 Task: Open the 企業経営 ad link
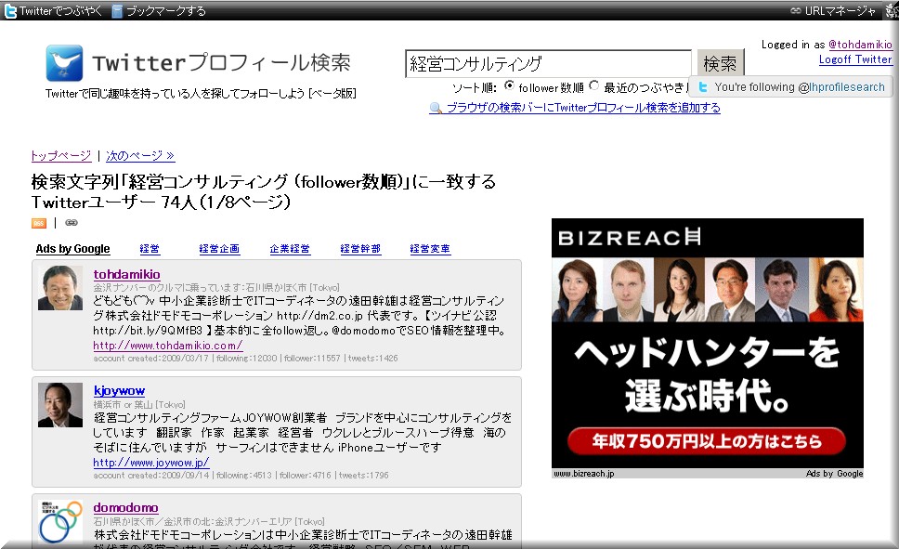coord(290,249)
